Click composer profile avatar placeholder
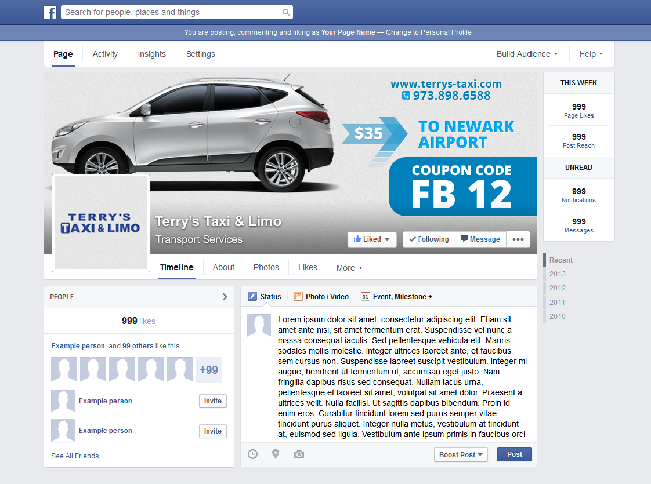651x484 pixels. click(259, 325)
